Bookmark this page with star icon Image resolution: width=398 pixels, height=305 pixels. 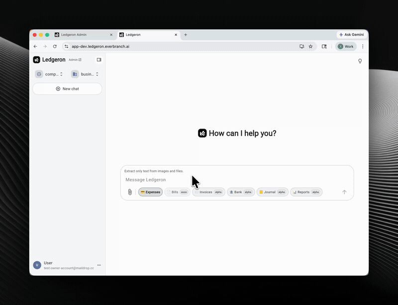click(x=311, y=46)
